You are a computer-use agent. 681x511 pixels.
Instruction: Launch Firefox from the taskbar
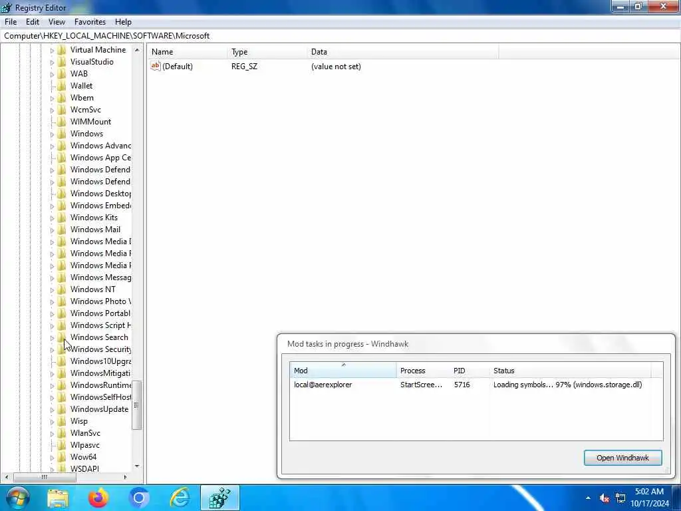pos(98,498)
